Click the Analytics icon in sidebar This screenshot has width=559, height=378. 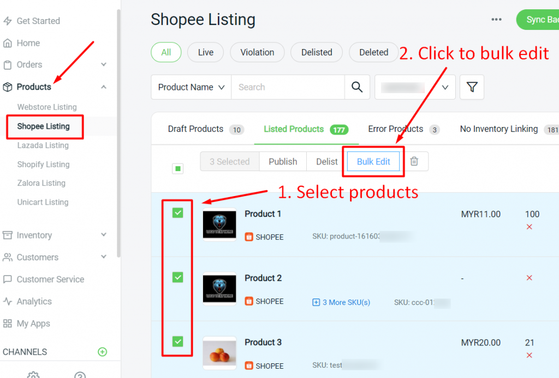pos(8,301)
